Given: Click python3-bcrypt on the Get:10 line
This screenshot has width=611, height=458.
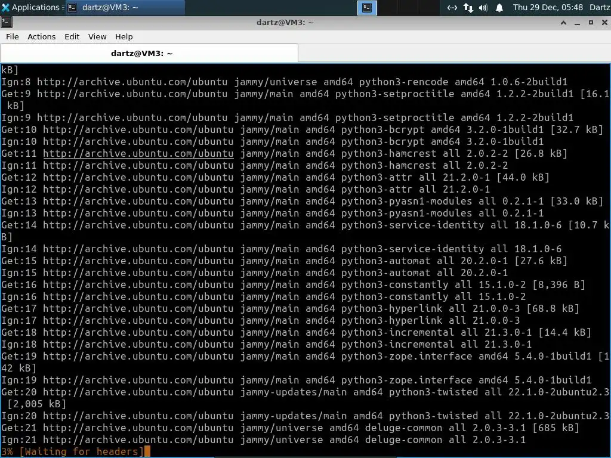Looking at the screenshot, I should click(383, 129).
